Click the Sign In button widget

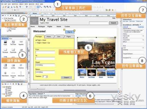[70, 32]
